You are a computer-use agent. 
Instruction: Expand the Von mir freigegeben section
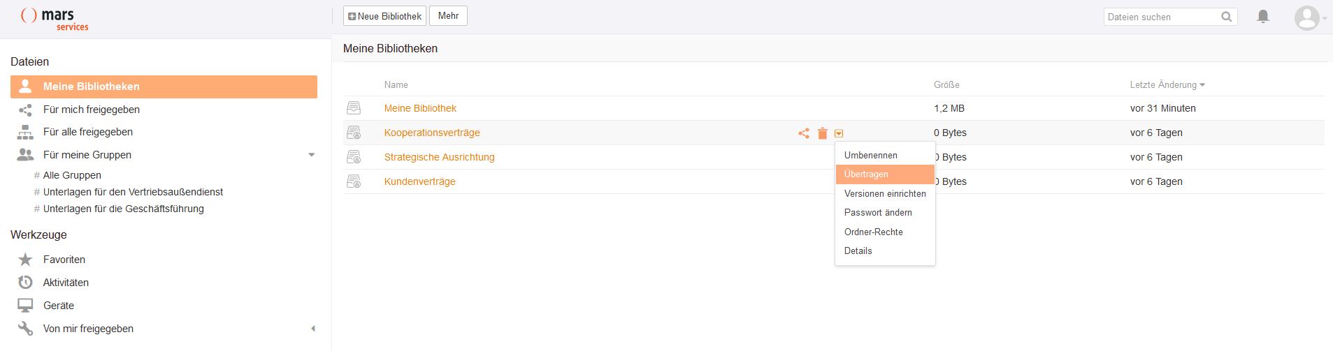312,329
